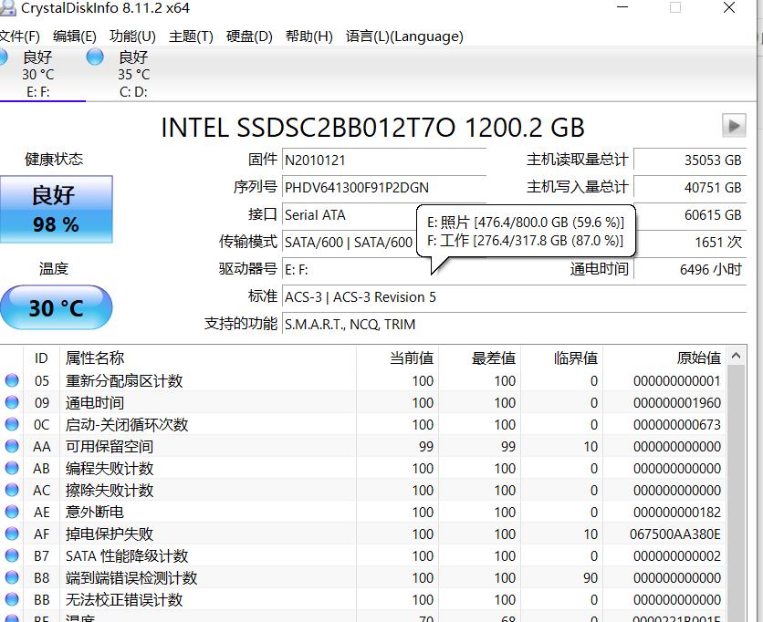This screenshot has height=622, width=763.
Task: Click the blue health orb above the C: D: drive tab
Action: (x=94, y=57)
